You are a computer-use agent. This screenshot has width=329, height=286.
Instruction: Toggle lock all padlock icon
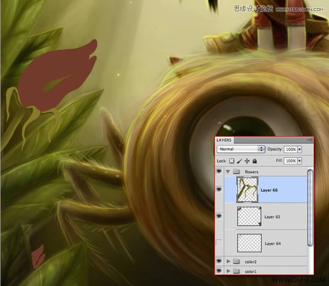tap(254, 161)
